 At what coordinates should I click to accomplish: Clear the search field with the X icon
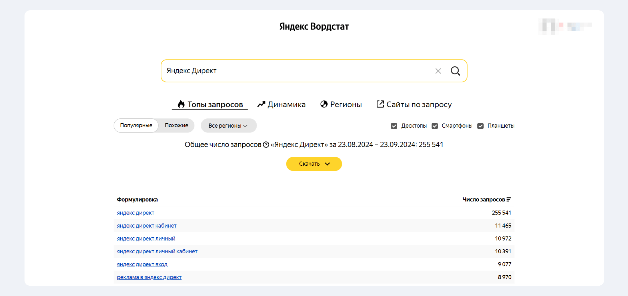[x=438, y=71]
